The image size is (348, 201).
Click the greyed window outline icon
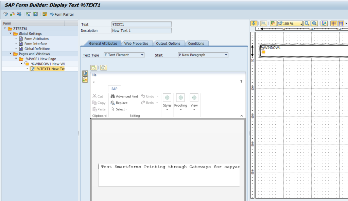coord(263,24)
